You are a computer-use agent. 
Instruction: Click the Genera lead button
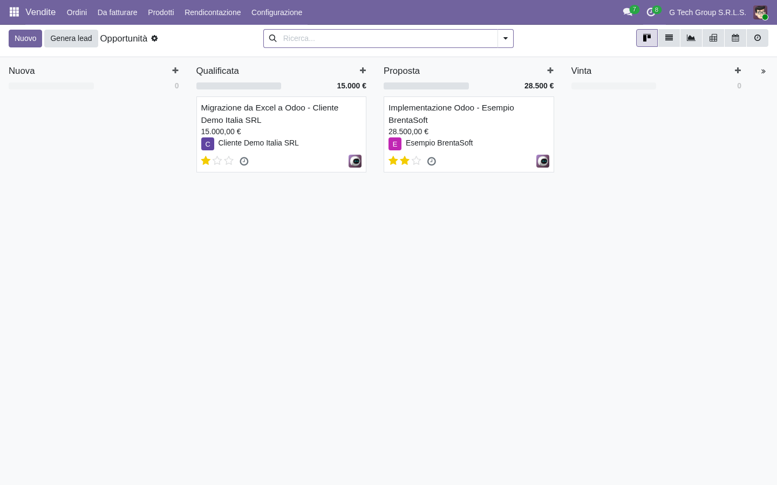[x=71, y=38]
